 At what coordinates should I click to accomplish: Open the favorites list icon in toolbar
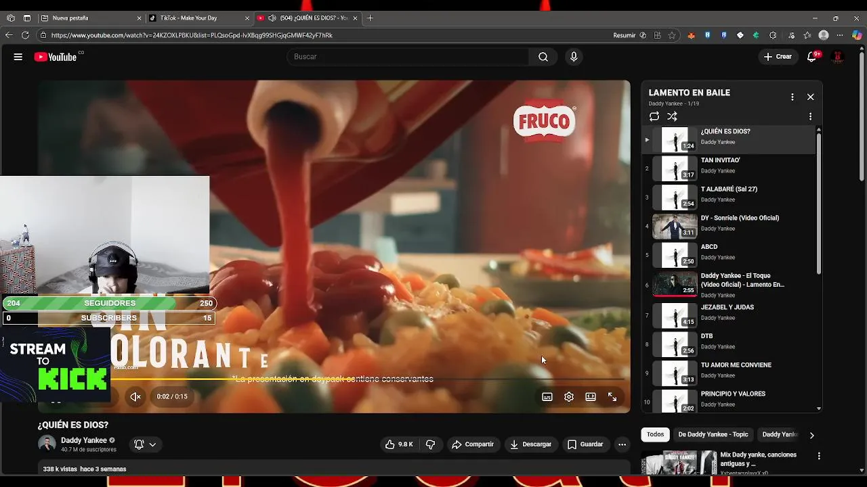tap(807, 35)
